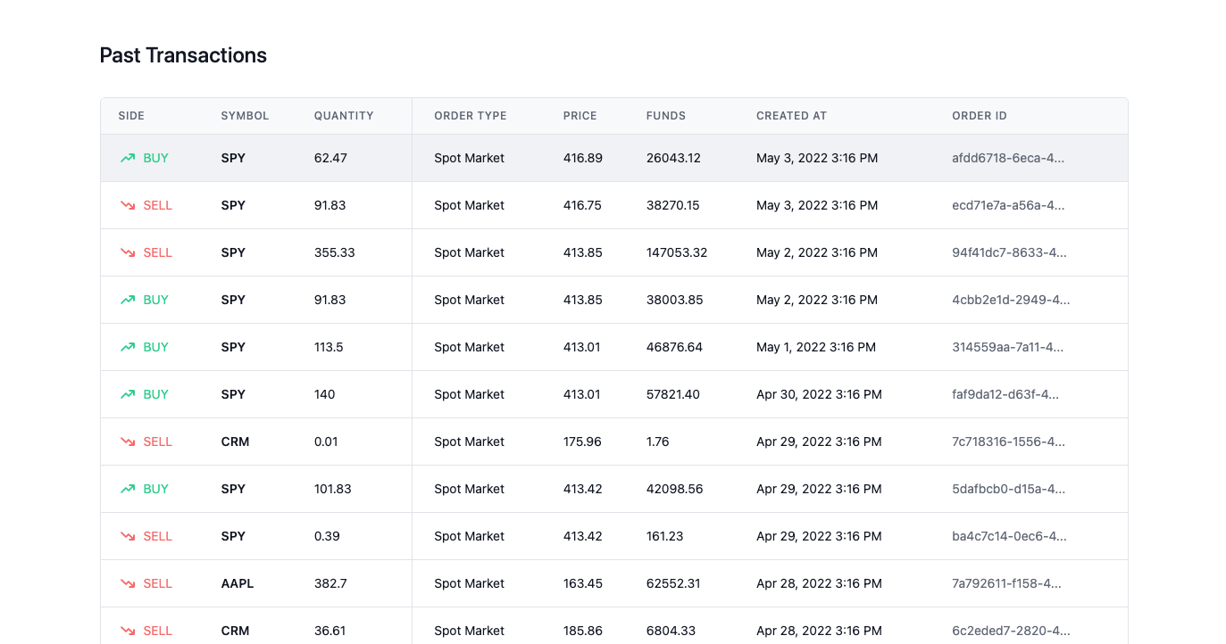Select order ID 6c2eded7-2820 in last row
The width and height of the screenshot is (1226, 644).
(x=1008, y=631)
